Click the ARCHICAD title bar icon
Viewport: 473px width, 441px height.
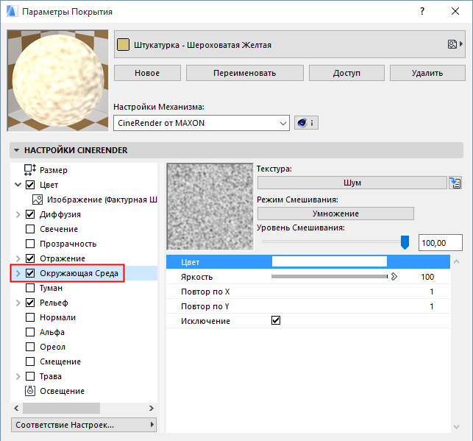tap(12, 12)
